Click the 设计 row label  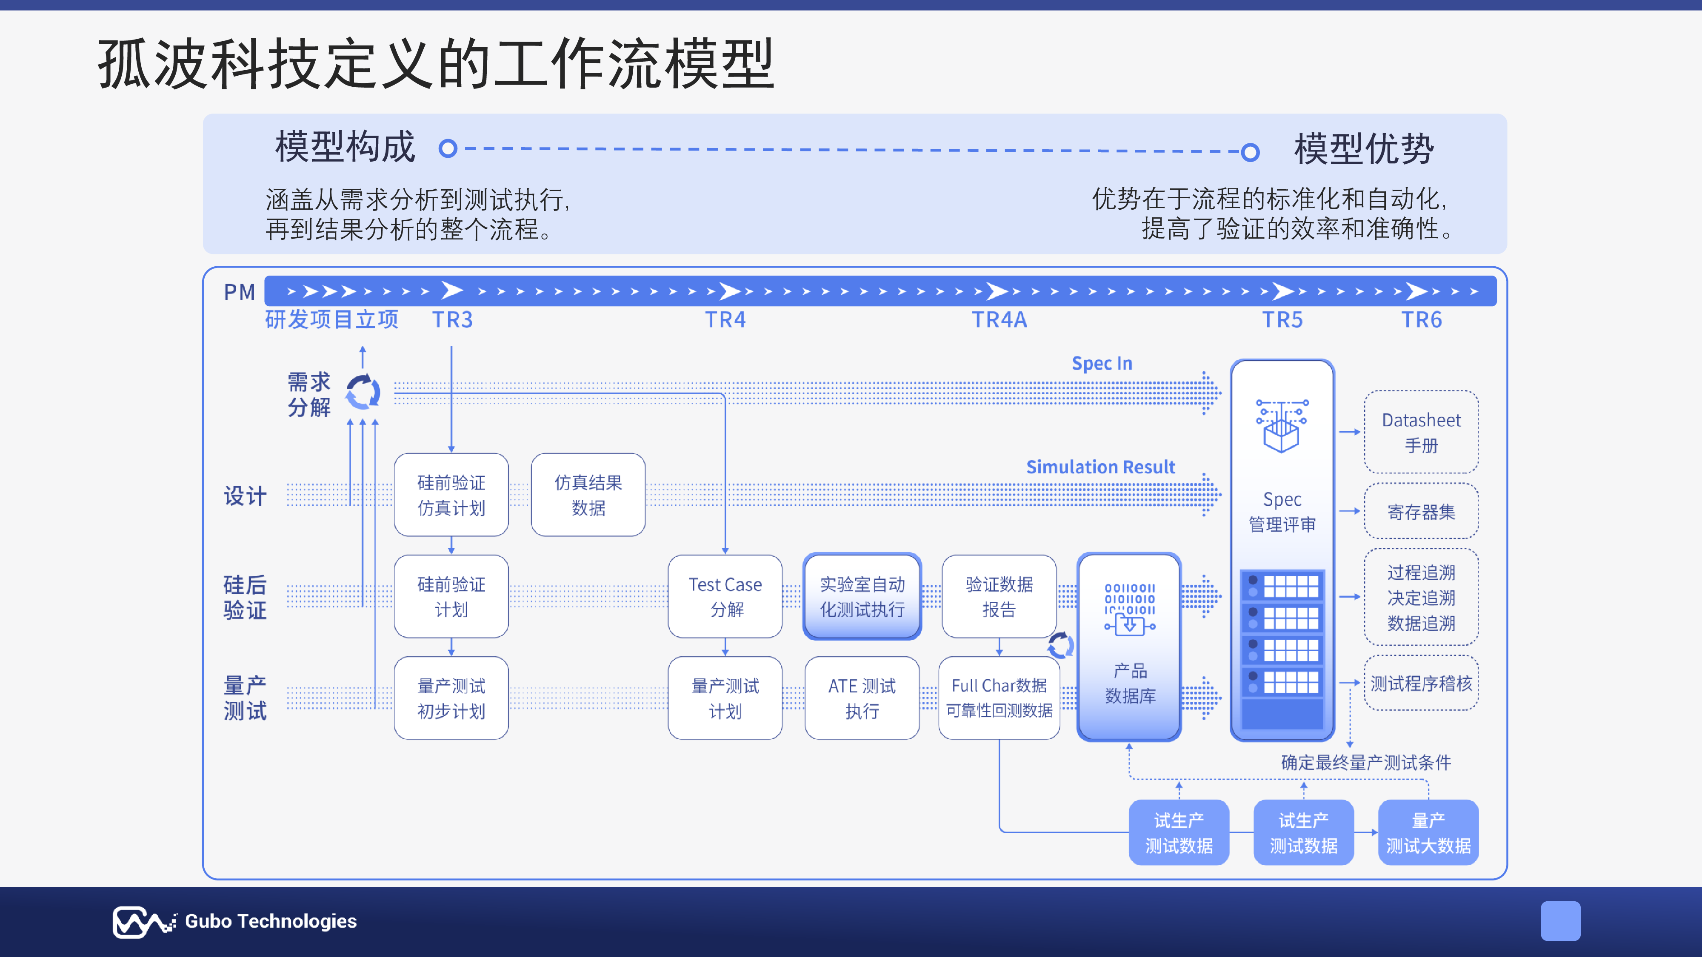pyautogui.click(x=245, y=496)
